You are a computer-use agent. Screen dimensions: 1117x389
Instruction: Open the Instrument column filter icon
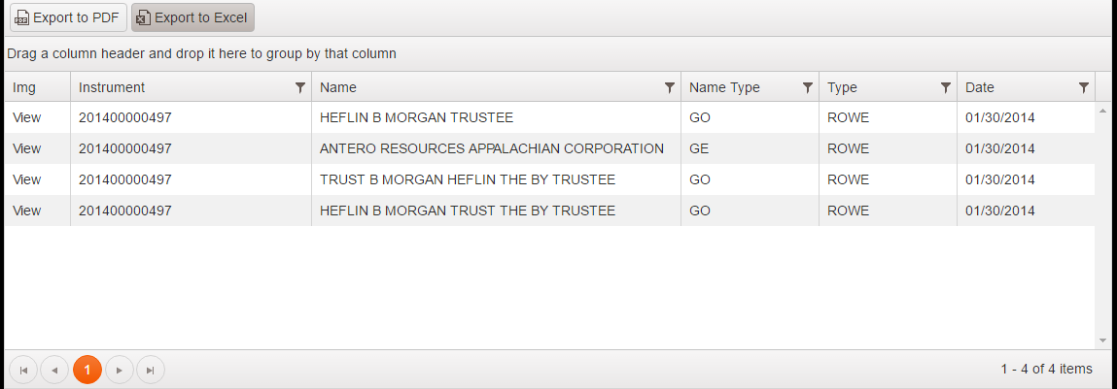(300, 87)
